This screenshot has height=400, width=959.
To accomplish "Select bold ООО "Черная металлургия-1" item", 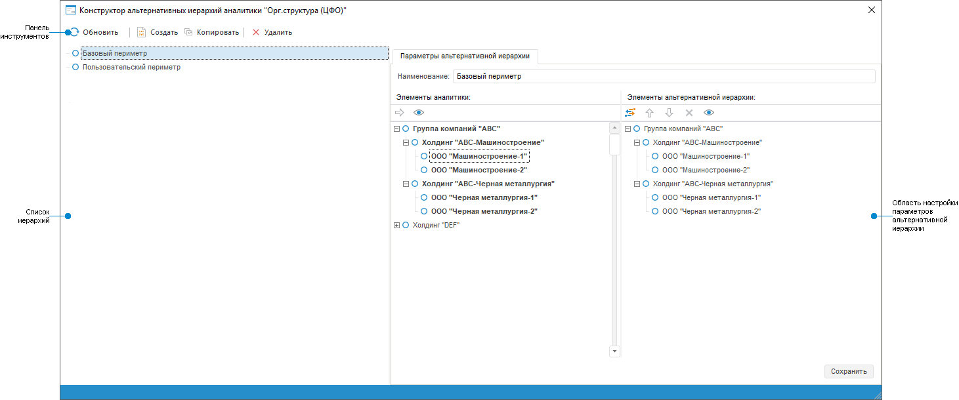I will (x=484, y=197).
